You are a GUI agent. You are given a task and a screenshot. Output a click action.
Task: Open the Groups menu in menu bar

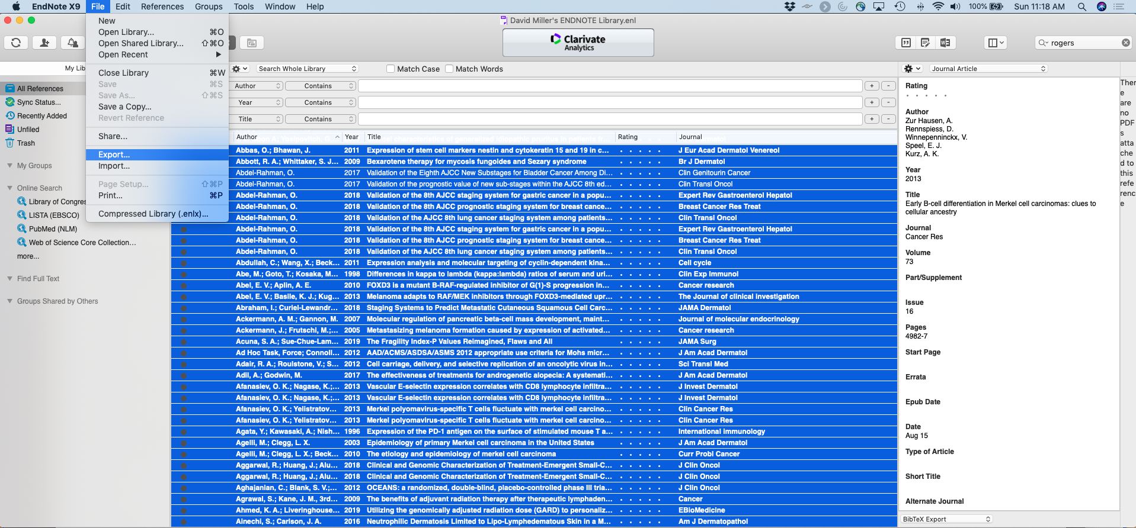(x=209, y=7)
